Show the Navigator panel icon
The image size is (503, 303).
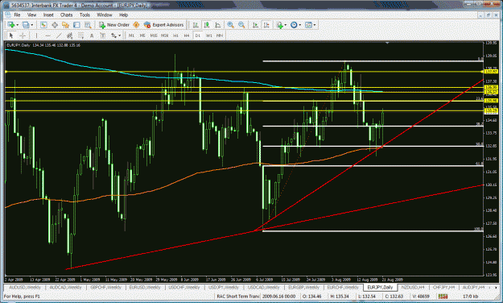[x=65, y=25]
